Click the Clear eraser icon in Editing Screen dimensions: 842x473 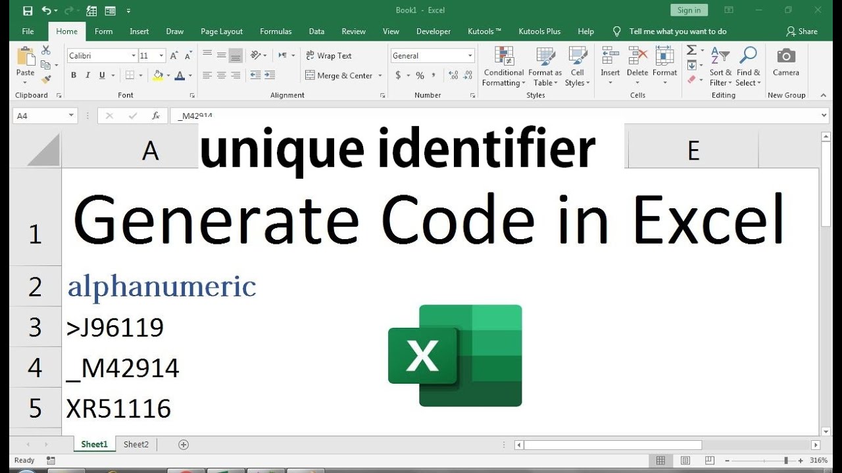691,79
